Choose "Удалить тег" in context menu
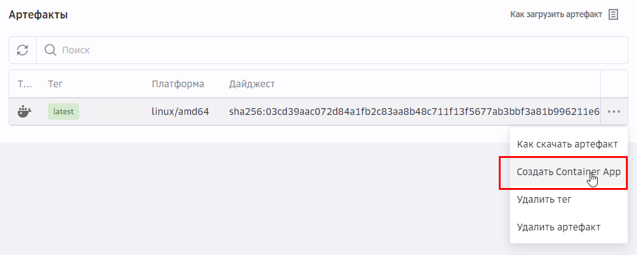The image size is (637, 255). [x=545, y=200]
